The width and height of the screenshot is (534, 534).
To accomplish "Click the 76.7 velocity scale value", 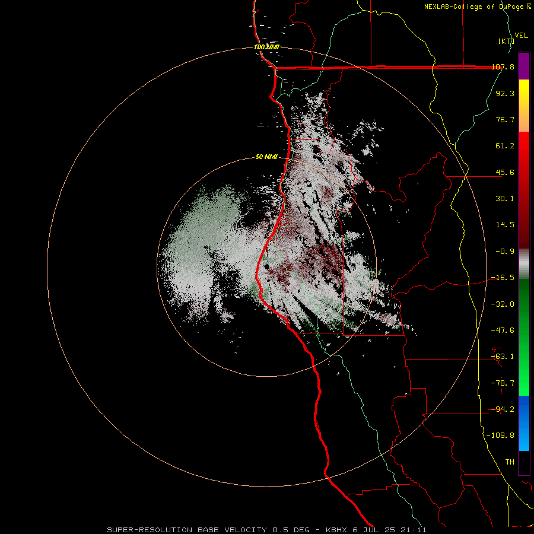I will 505,119.
